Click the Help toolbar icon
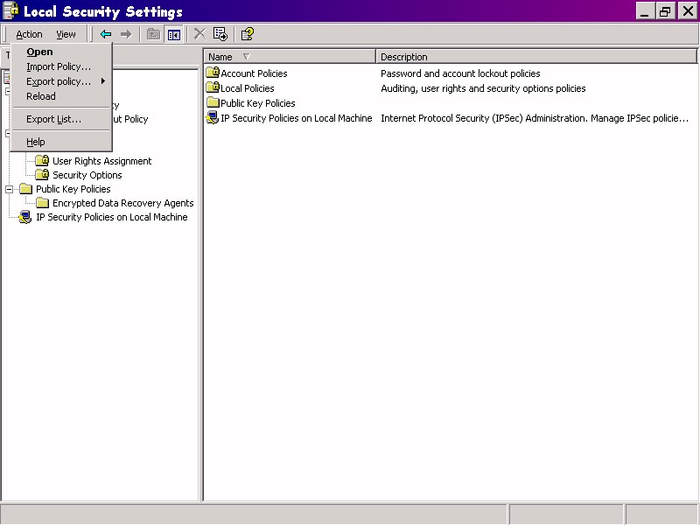The height and width of the screenshot is (525, 700). click(248, 34)
